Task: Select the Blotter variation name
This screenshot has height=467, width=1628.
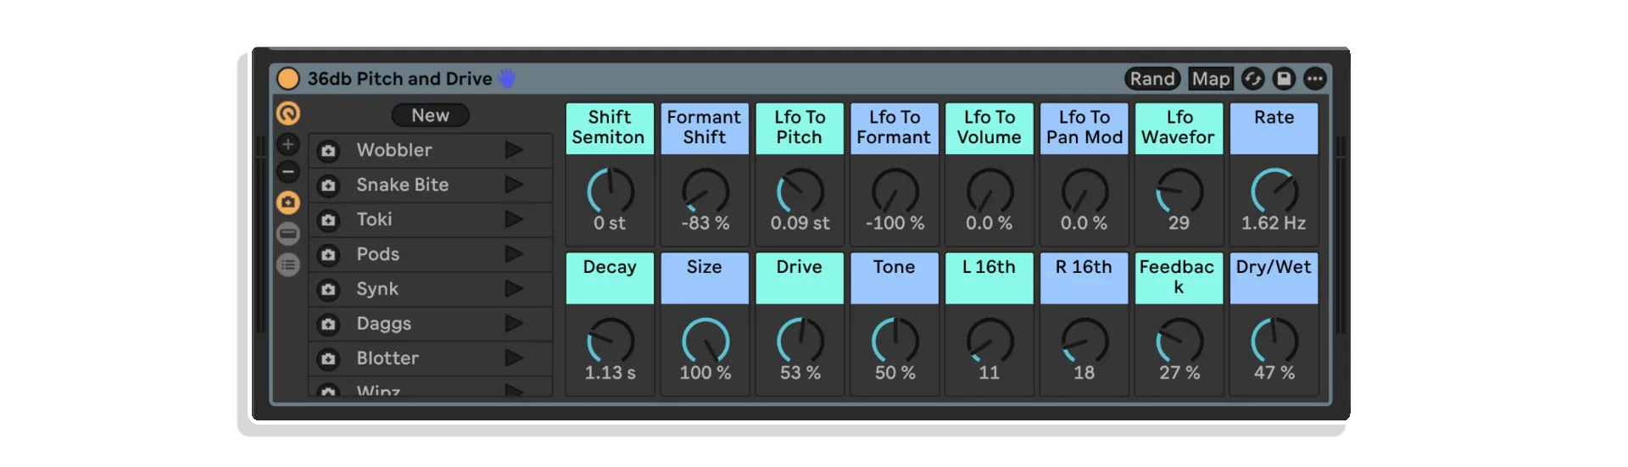Action: (x=387, y=359)
